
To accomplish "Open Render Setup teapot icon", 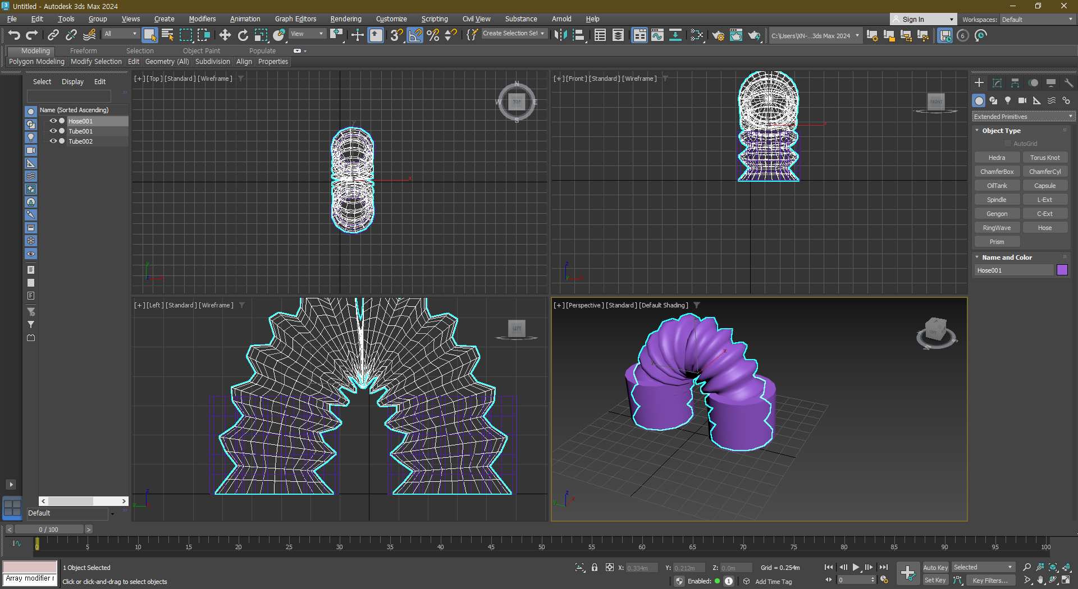I will point(718,35).
